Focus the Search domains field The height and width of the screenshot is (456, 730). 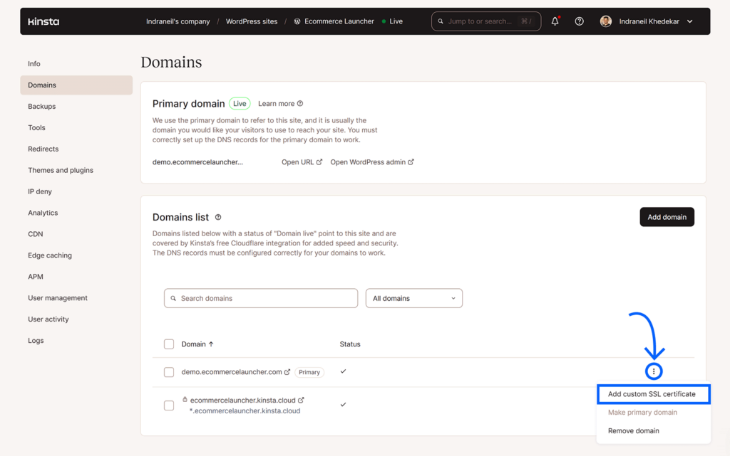pos(261,298)
